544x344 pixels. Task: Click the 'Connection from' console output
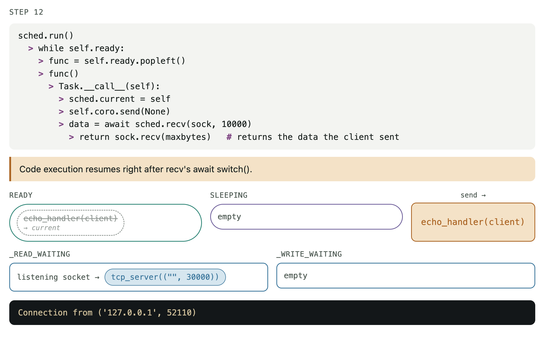[x=107, y=313]
